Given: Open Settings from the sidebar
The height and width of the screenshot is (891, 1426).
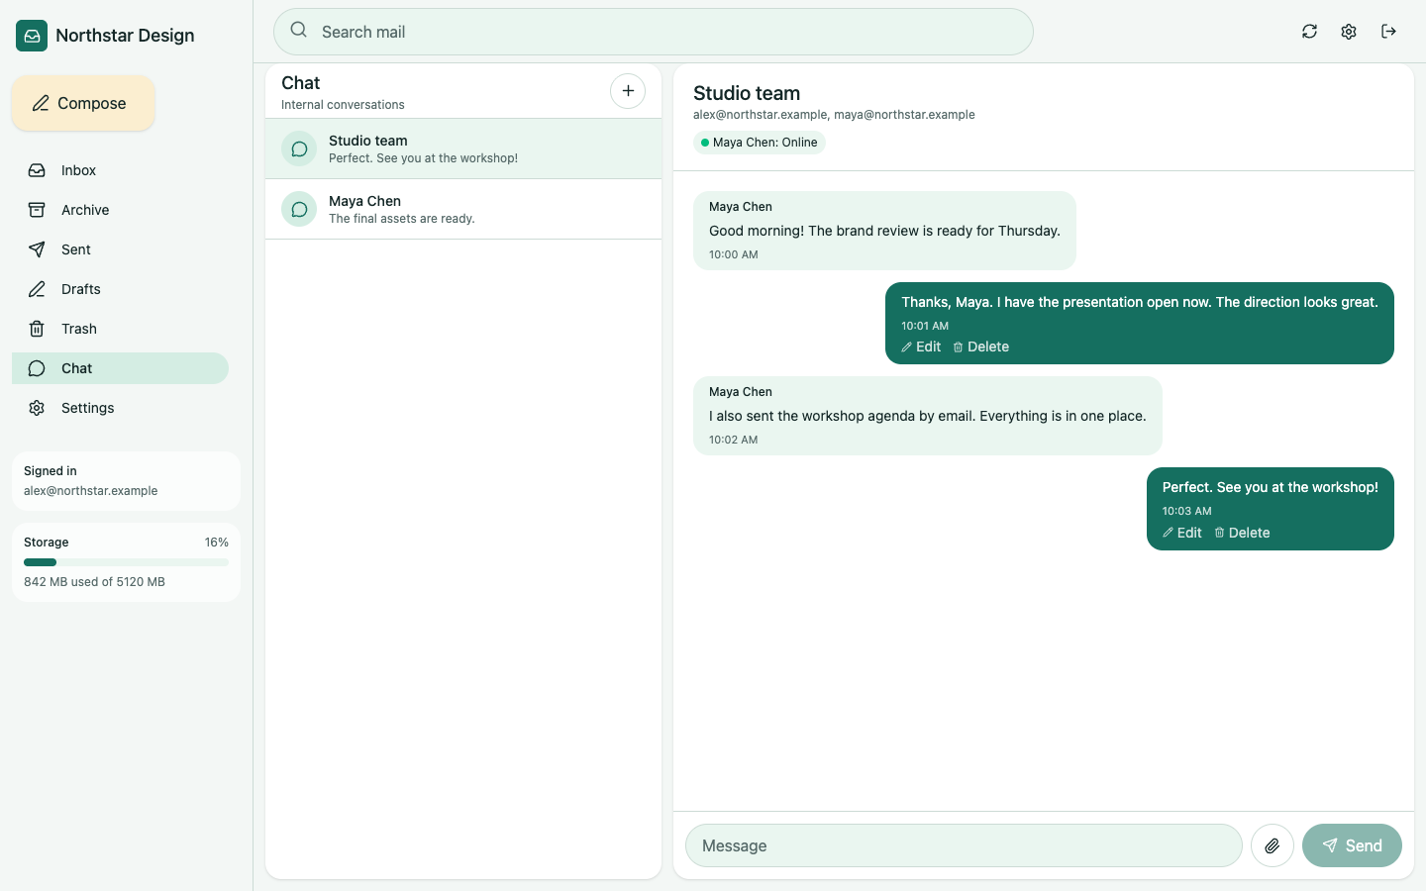Looking at the screenshot, I should pos(120,408).
